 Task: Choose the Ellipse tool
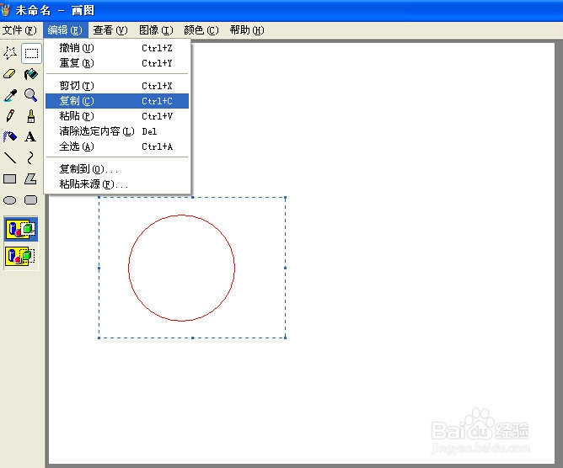(10, 199)
